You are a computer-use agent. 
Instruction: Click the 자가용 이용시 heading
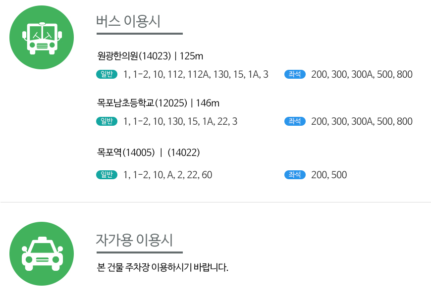click(x=134, y=240)
